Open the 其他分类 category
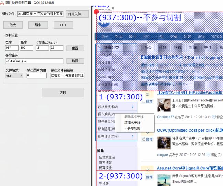223x186 pixels. 106,122
